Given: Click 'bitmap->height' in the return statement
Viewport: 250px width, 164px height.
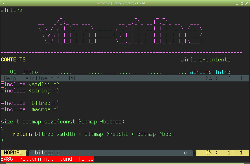Looking at the screenshot, I should click(x=106, y=134).
